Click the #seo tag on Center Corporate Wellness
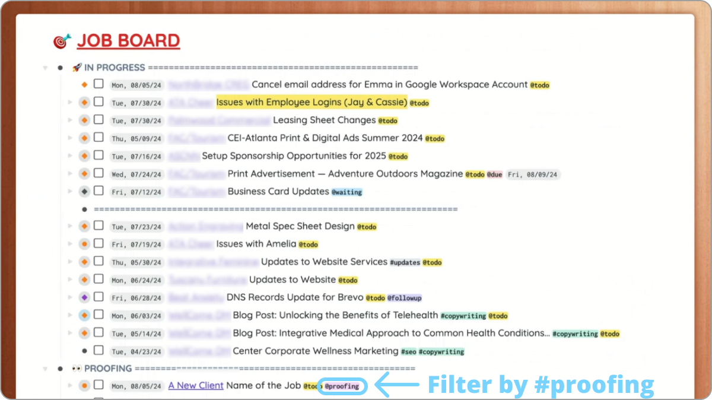712x400 pixels. point(408,352)
